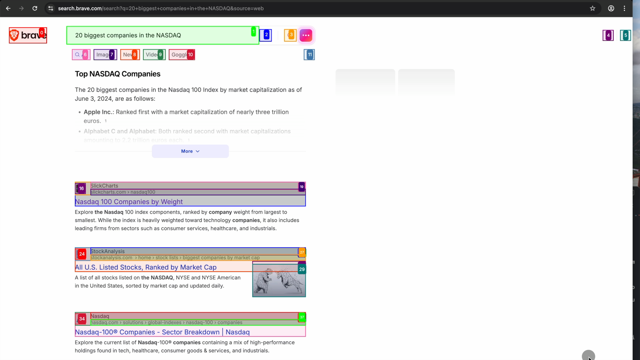Click the 'Apple Inc.' bullet text

98,112
